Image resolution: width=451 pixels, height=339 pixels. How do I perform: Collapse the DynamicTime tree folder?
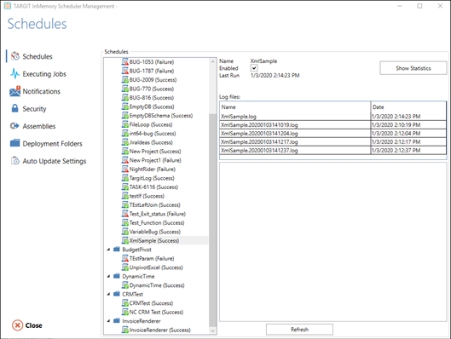108,276
